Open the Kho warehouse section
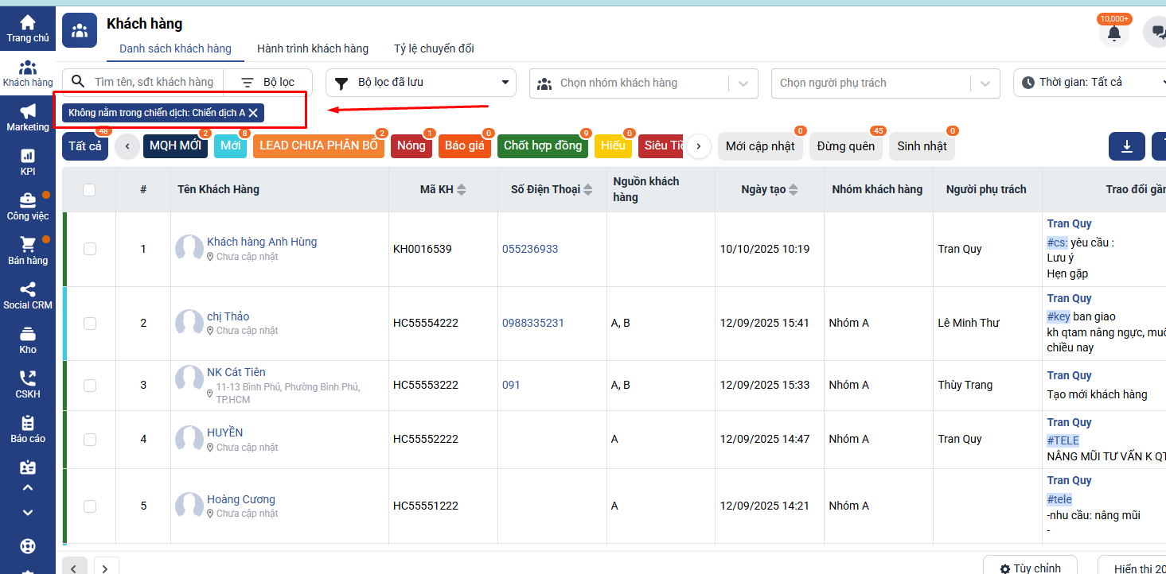The width and height of the screenshot is (1166, 574). 28,339
